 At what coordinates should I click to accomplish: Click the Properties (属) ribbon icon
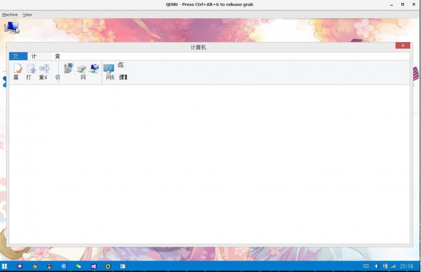point(17,69)
